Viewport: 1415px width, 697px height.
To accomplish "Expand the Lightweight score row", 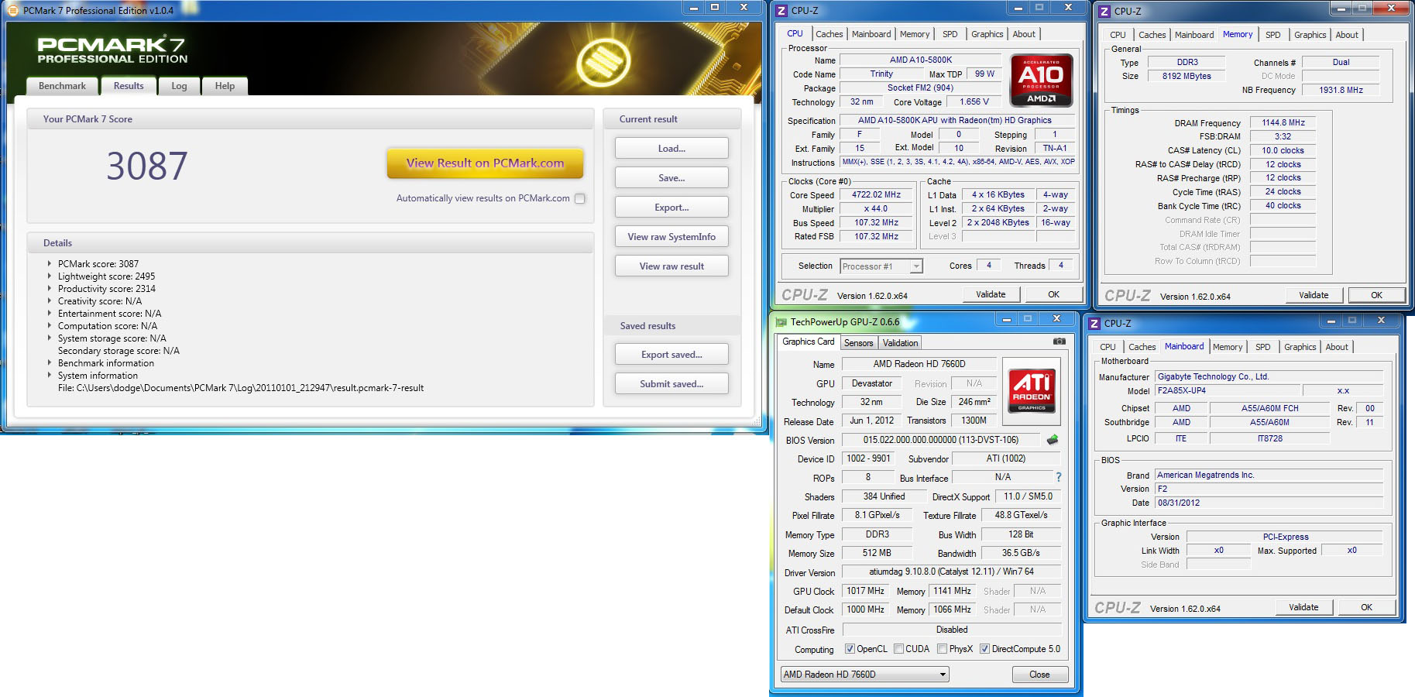I will point(50,276).
